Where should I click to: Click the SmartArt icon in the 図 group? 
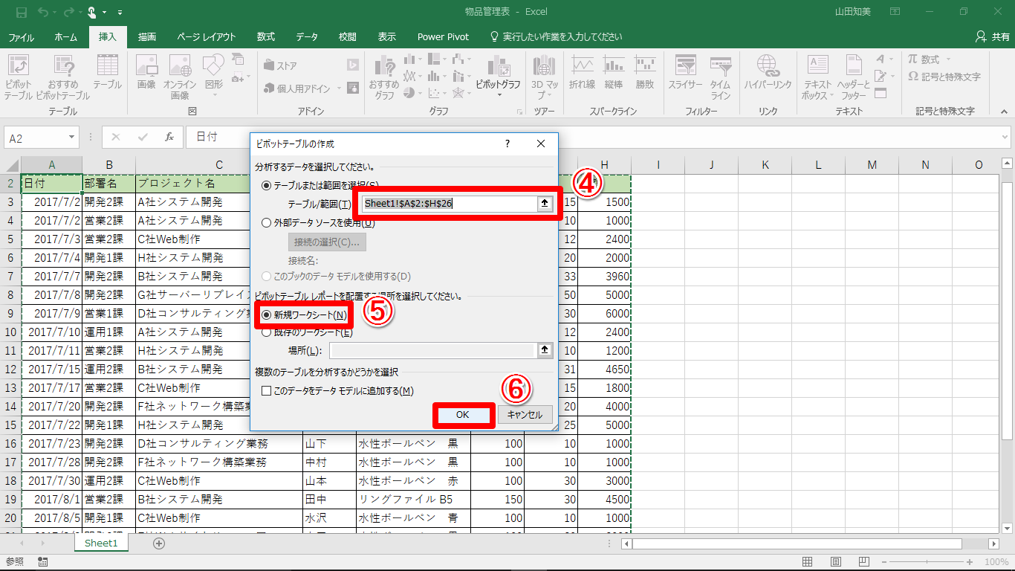click(239, 59)
